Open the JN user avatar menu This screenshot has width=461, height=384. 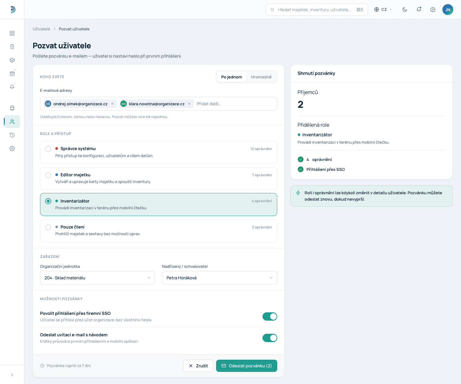coord(448,10)
